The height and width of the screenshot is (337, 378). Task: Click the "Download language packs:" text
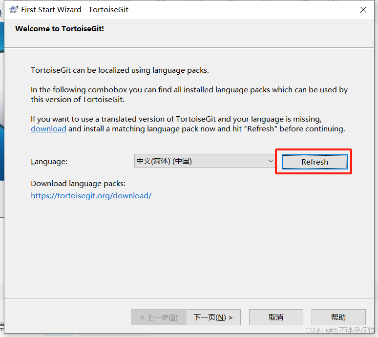coord(78,184)
